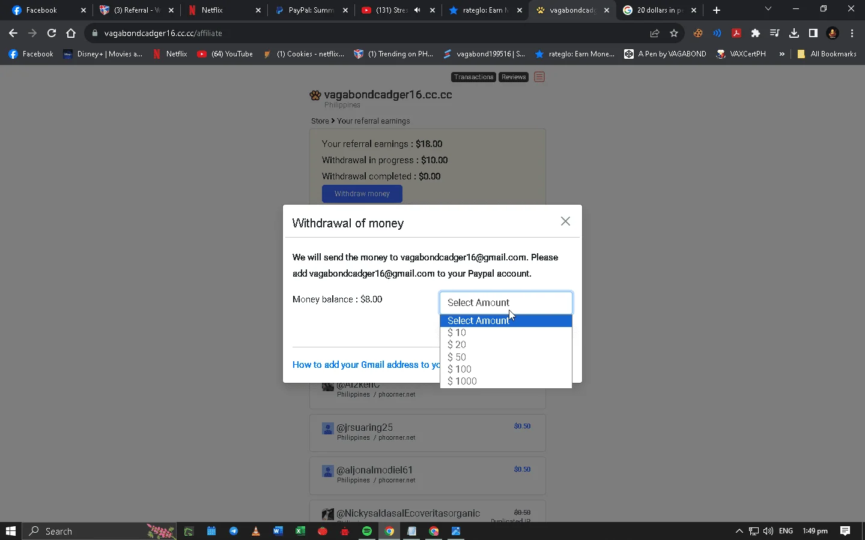Image resolution: width=865 pixels, height=540 pixels.
Task: Show hidden system tray icons
Action: [x=739, y=531]
